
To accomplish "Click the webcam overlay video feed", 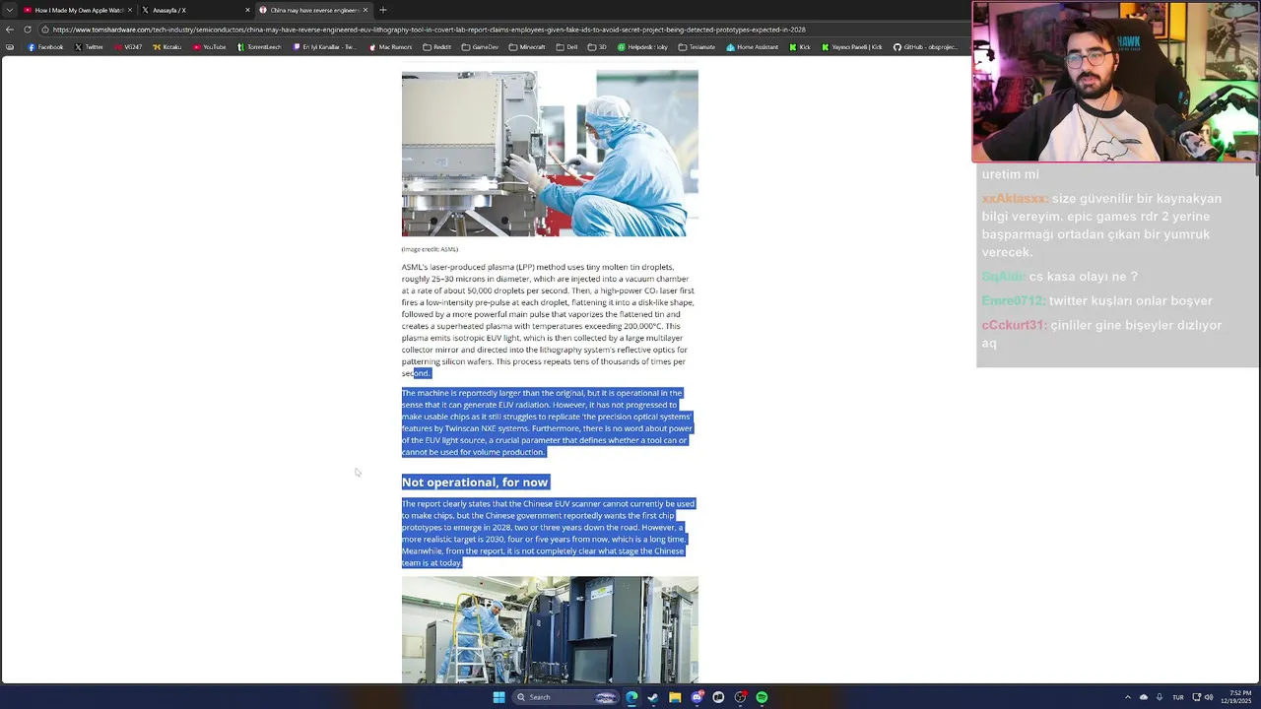I will click(1115, 82).
